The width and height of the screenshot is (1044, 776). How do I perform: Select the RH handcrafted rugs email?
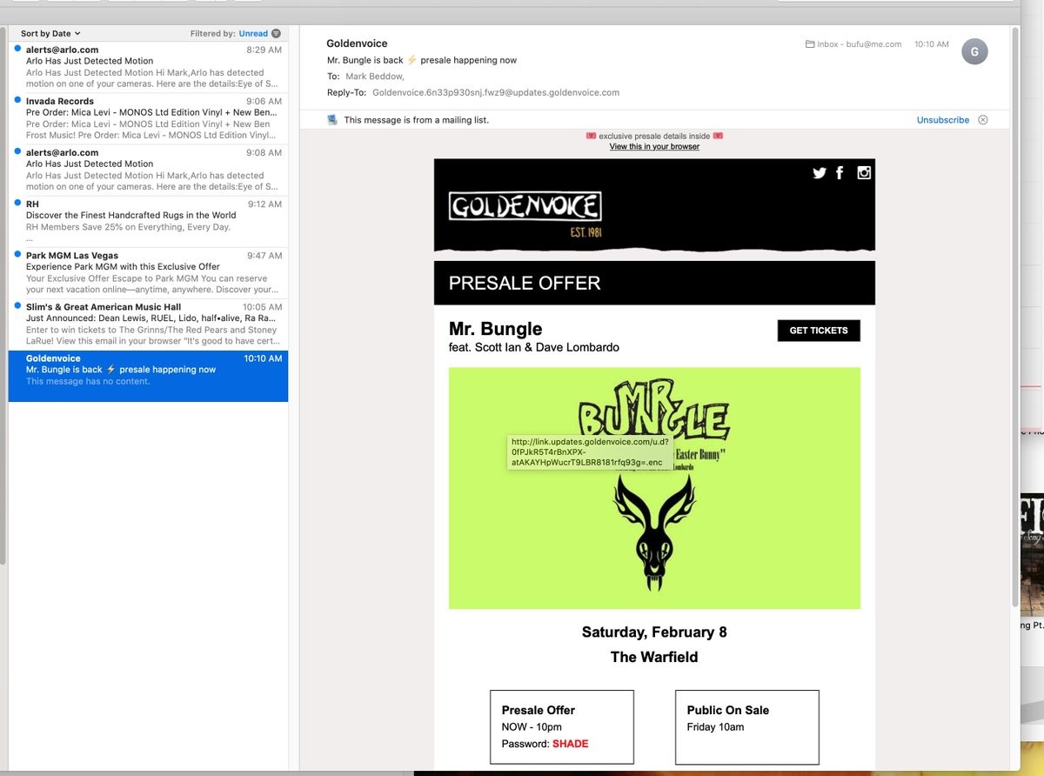pos(148,221)
